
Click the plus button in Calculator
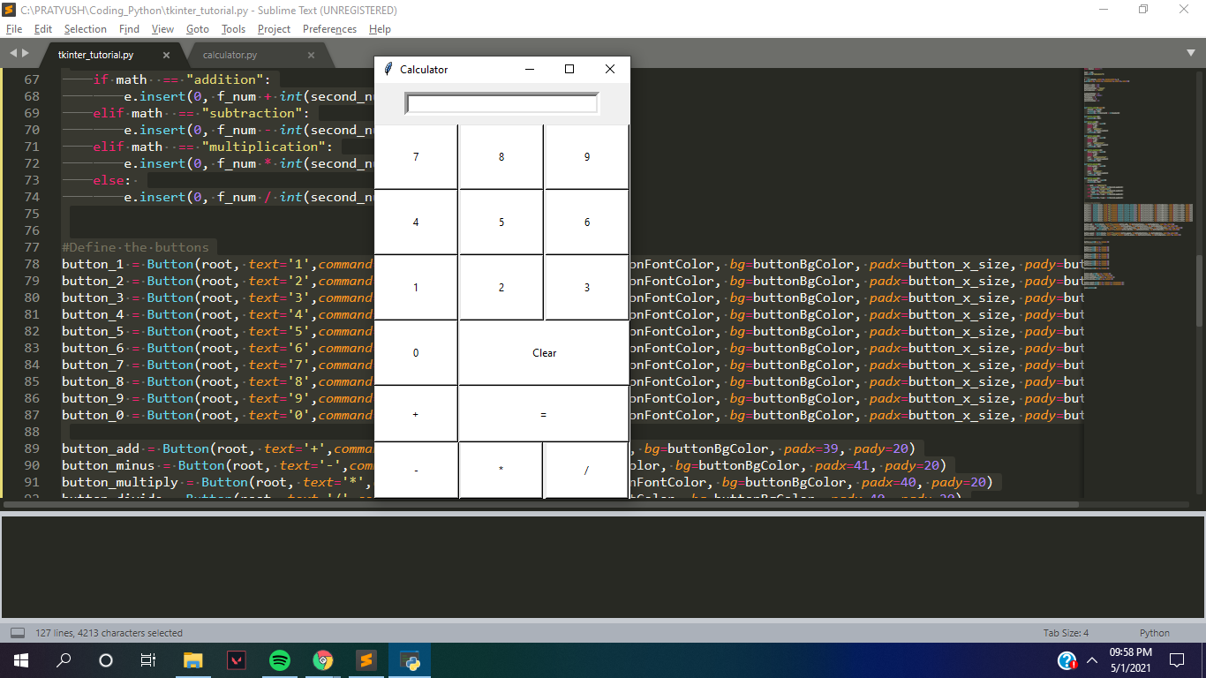pos(416,414)
